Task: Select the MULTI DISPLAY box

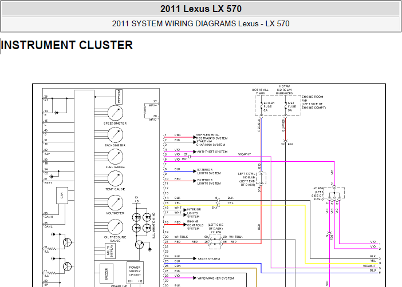Action: (x=111, y=250)
